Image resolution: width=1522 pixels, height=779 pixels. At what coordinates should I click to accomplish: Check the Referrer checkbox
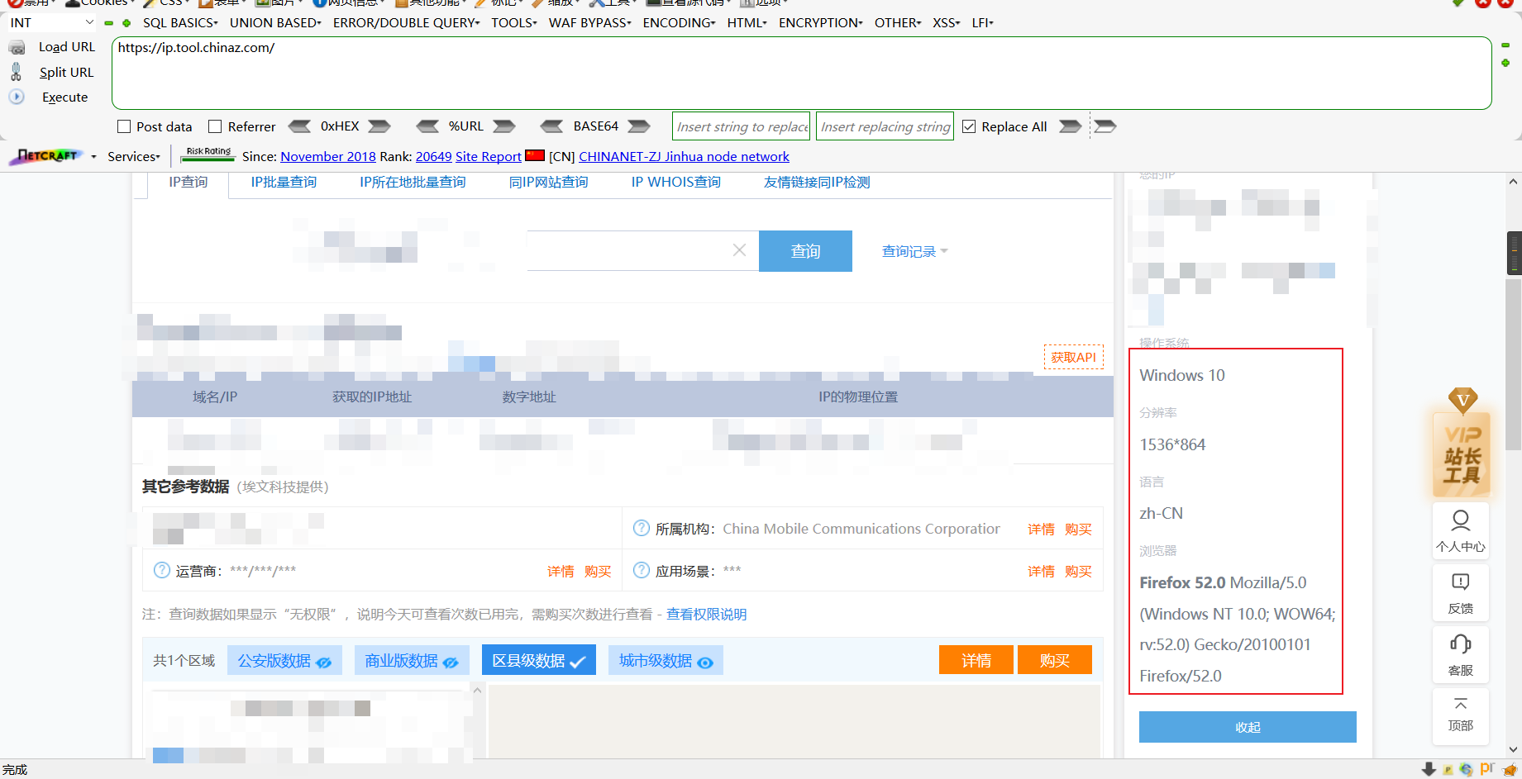(216, 126)
